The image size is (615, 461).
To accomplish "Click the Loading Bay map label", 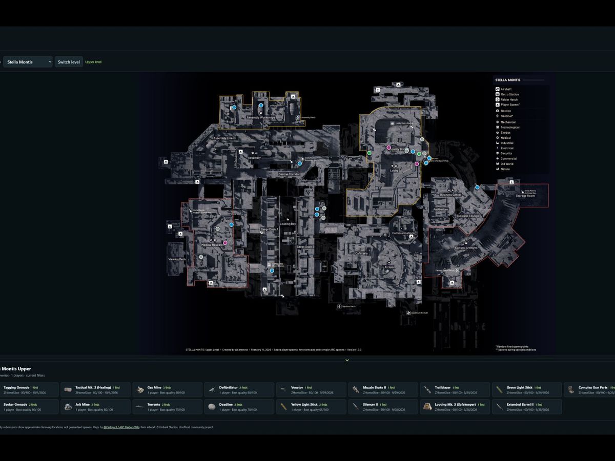I will (x=288, y=224).
